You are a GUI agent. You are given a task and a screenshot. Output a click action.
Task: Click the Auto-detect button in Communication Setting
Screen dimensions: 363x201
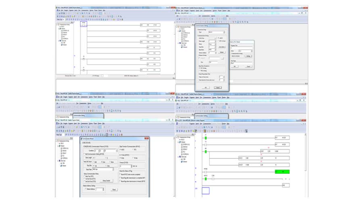tap(222, 47)
